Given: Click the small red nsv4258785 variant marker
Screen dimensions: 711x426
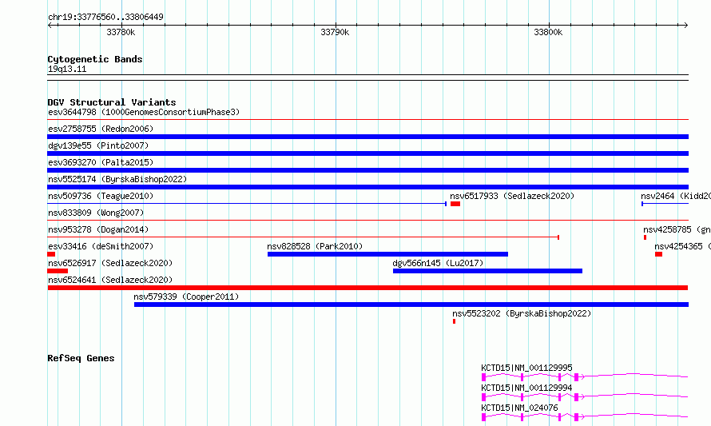Looking at the screenshot, I should (645, 237).
